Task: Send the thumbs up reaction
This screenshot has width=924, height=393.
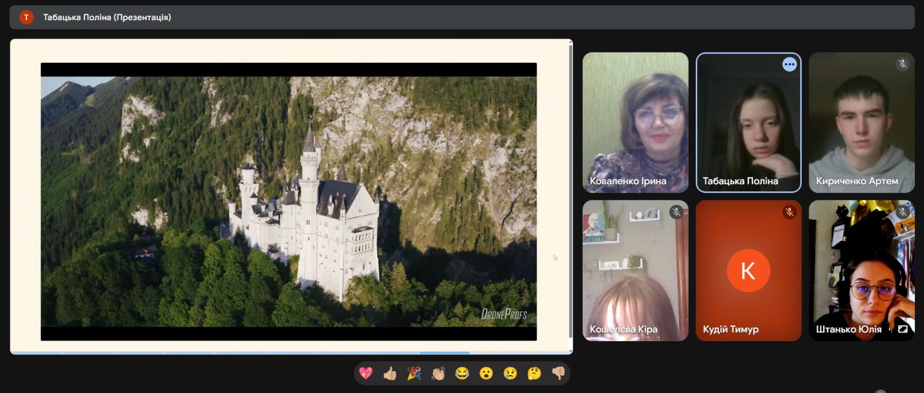Action: point(390,373)
